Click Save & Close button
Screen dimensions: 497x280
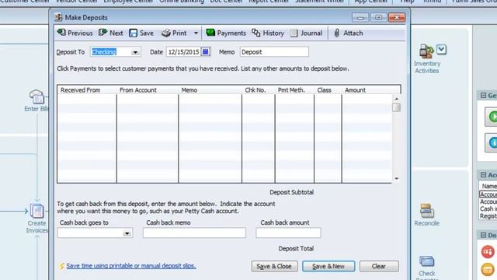tap(274, 266)
